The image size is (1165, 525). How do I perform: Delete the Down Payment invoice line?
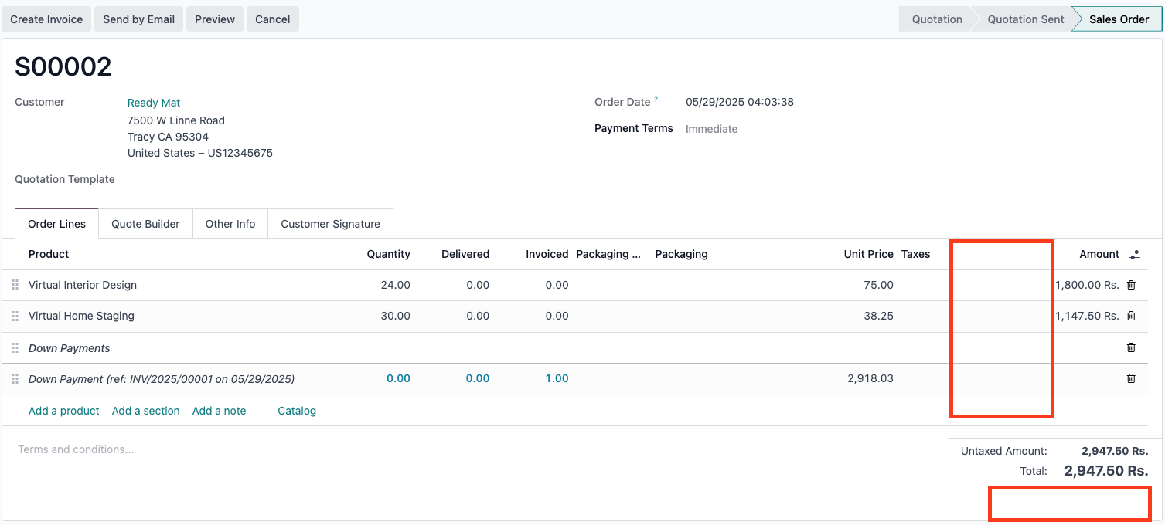tap(1131, 378)
